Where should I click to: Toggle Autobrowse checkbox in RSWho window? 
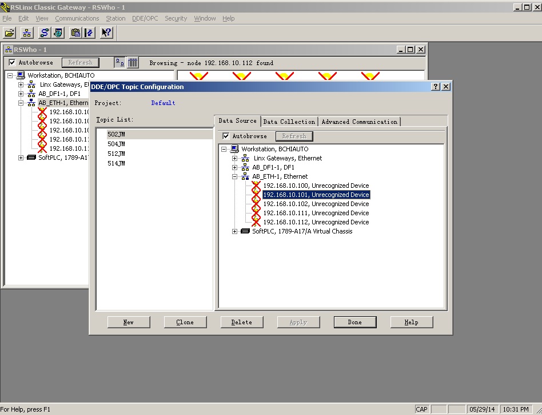[13, 62]
